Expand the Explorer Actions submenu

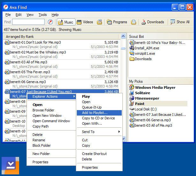click(52, 96)
